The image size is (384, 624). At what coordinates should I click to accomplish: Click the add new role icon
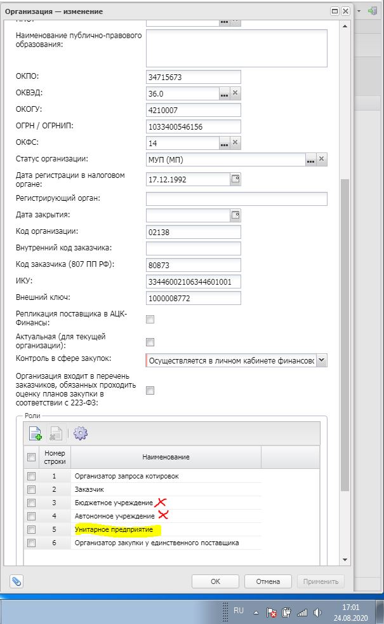click(x=36, y=434)
